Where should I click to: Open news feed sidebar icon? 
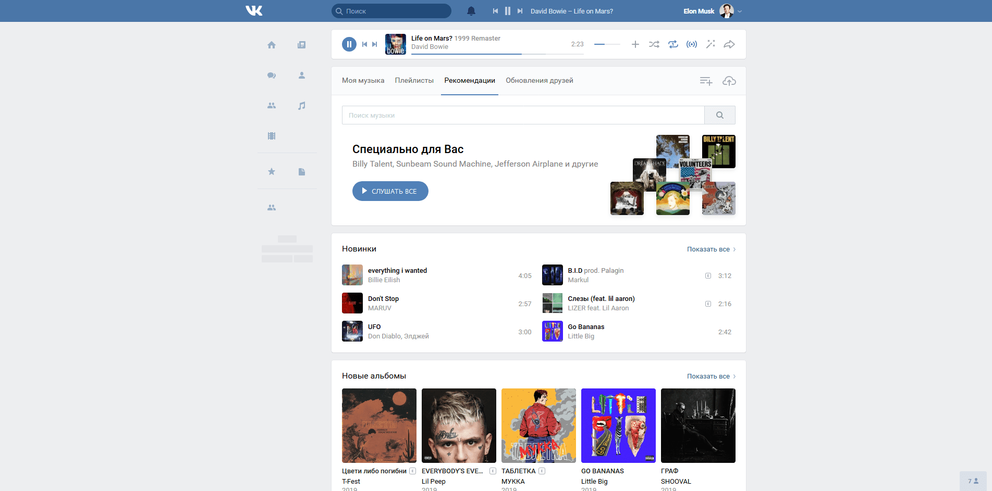tap(302, 45)
